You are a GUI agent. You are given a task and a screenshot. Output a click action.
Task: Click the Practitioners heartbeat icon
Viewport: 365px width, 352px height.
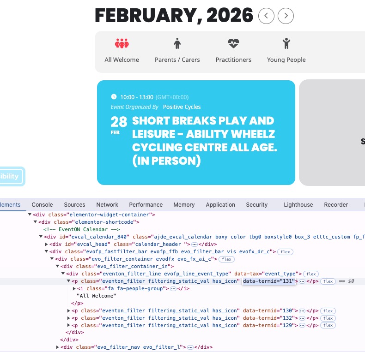233,44
